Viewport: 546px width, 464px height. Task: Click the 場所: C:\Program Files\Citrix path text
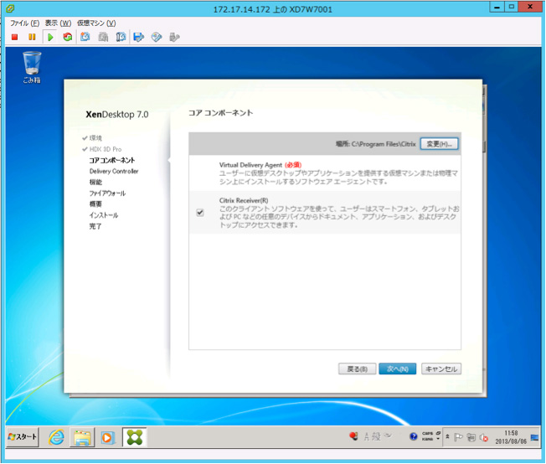point(376,144)
